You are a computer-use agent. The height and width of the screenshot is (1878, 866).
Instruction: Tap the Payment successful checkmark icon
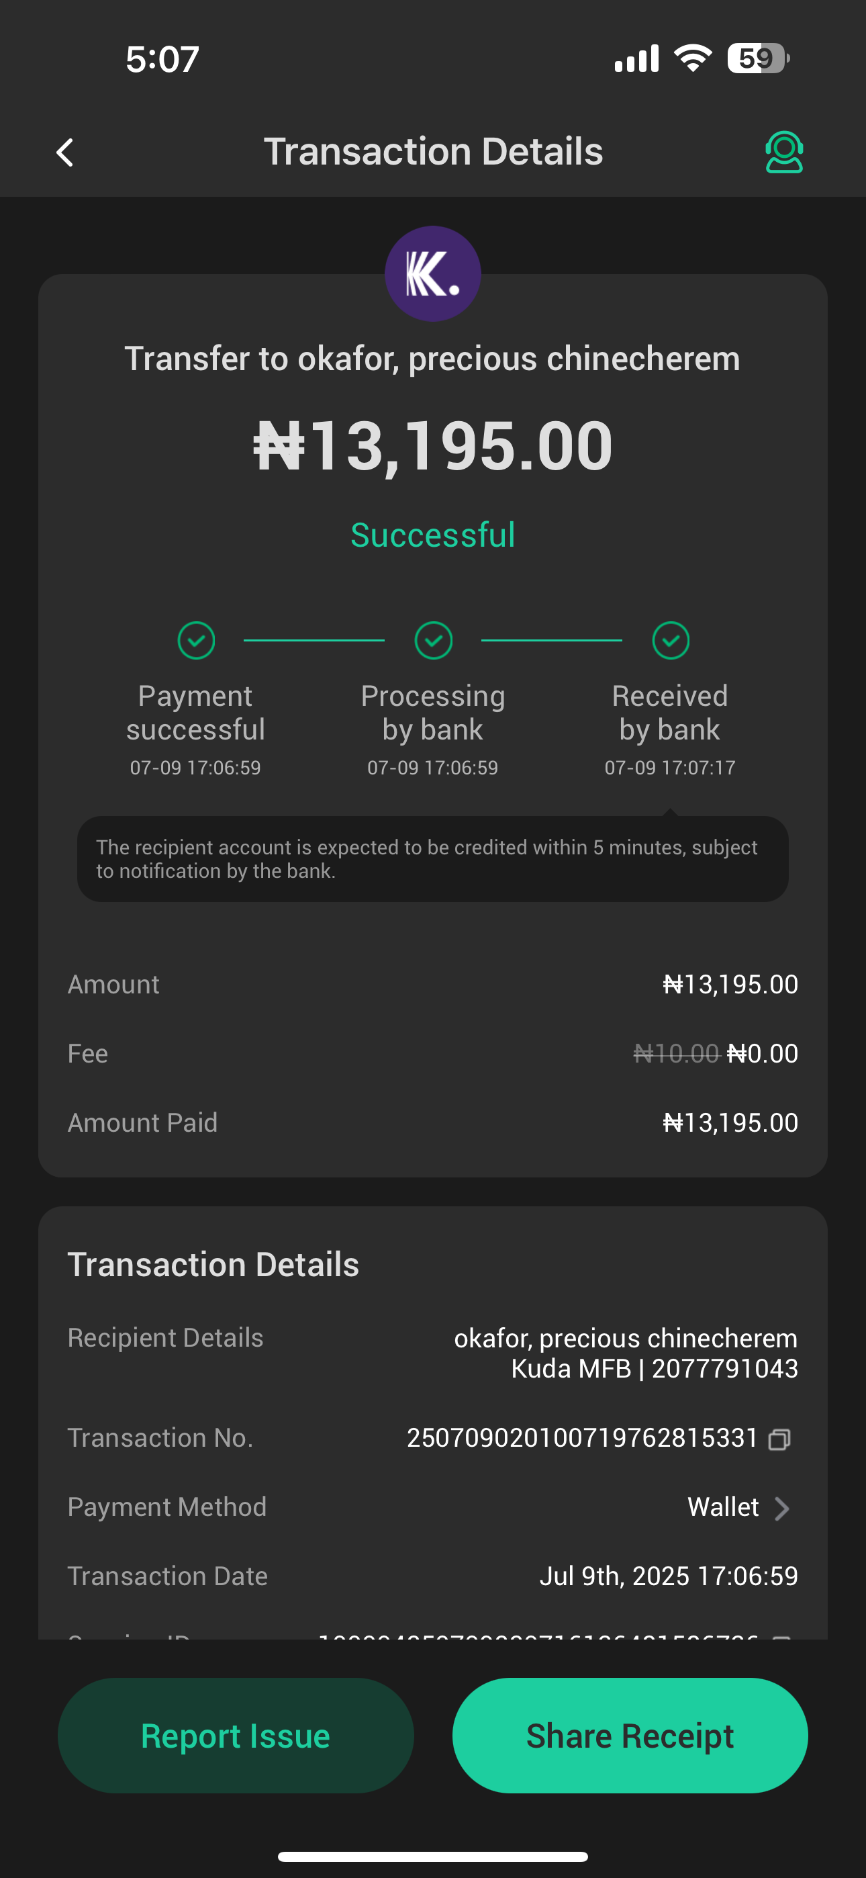196,640
